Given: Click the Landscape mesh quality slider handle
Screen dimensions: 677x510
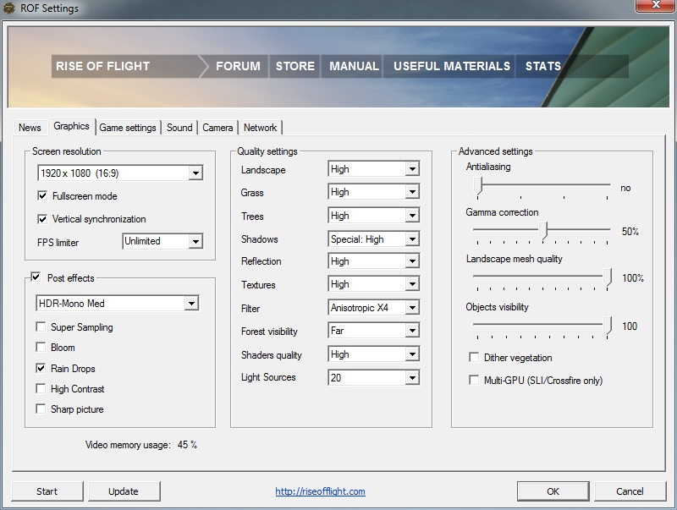Looking at the screenshot, I should click(x=608, y=278).
